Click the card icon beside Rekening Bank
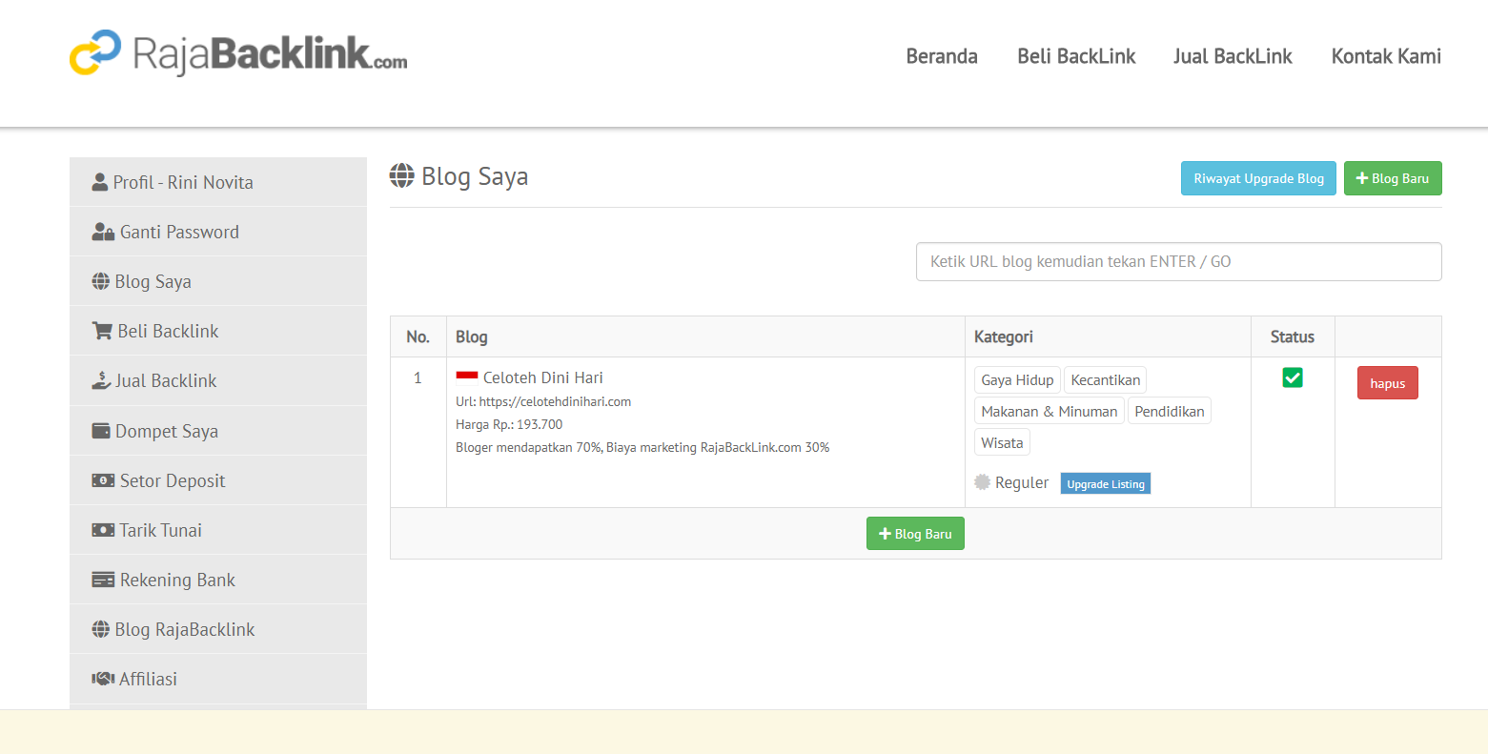This screenshot has height=754, width=1488. coord(103,580)
